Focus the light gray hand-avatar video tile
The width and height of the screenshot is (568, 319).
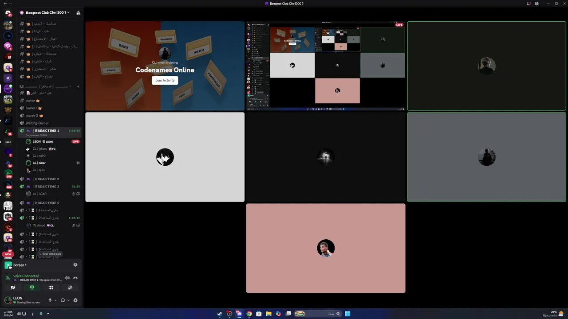[165, 157]
